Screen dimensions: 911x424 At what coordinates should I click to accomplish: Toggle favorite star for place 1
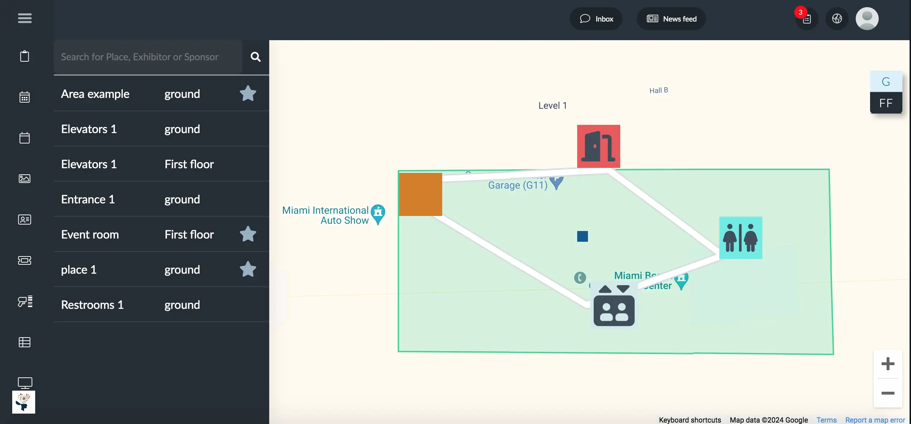(248, 269)
